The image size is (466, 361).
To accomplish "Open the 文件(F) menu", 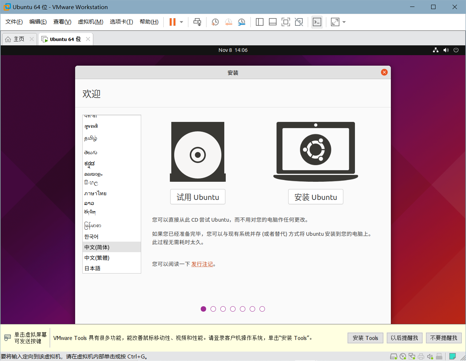I will [x=14, y=22].
